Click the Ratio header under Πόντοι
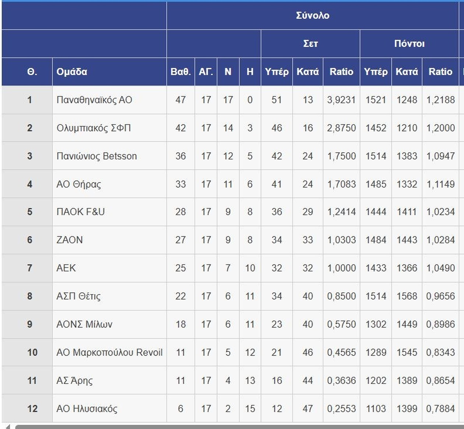The height and width of the screenshot is (429, 464). tap(440, 71)
